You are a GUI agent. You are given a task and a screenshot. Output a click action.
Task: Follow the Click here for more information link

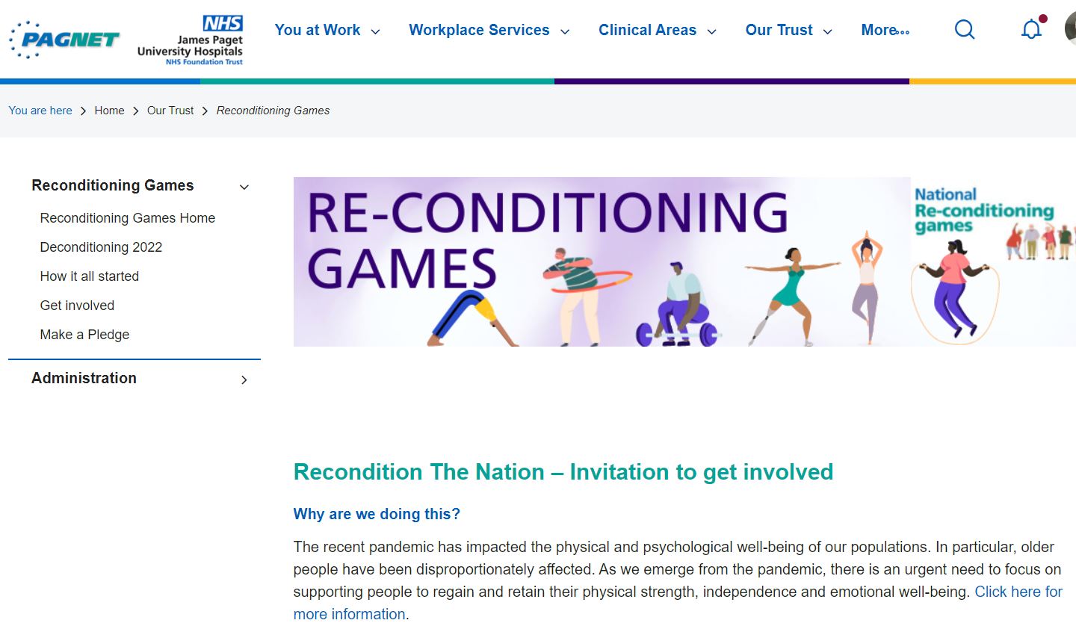pos(678,603)
